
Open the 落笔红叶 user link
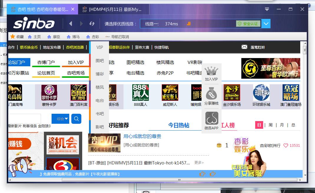258,47
